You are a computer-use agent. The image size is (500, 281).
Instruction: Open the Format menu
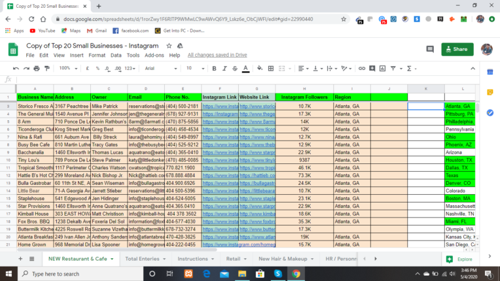coord(97,55)
